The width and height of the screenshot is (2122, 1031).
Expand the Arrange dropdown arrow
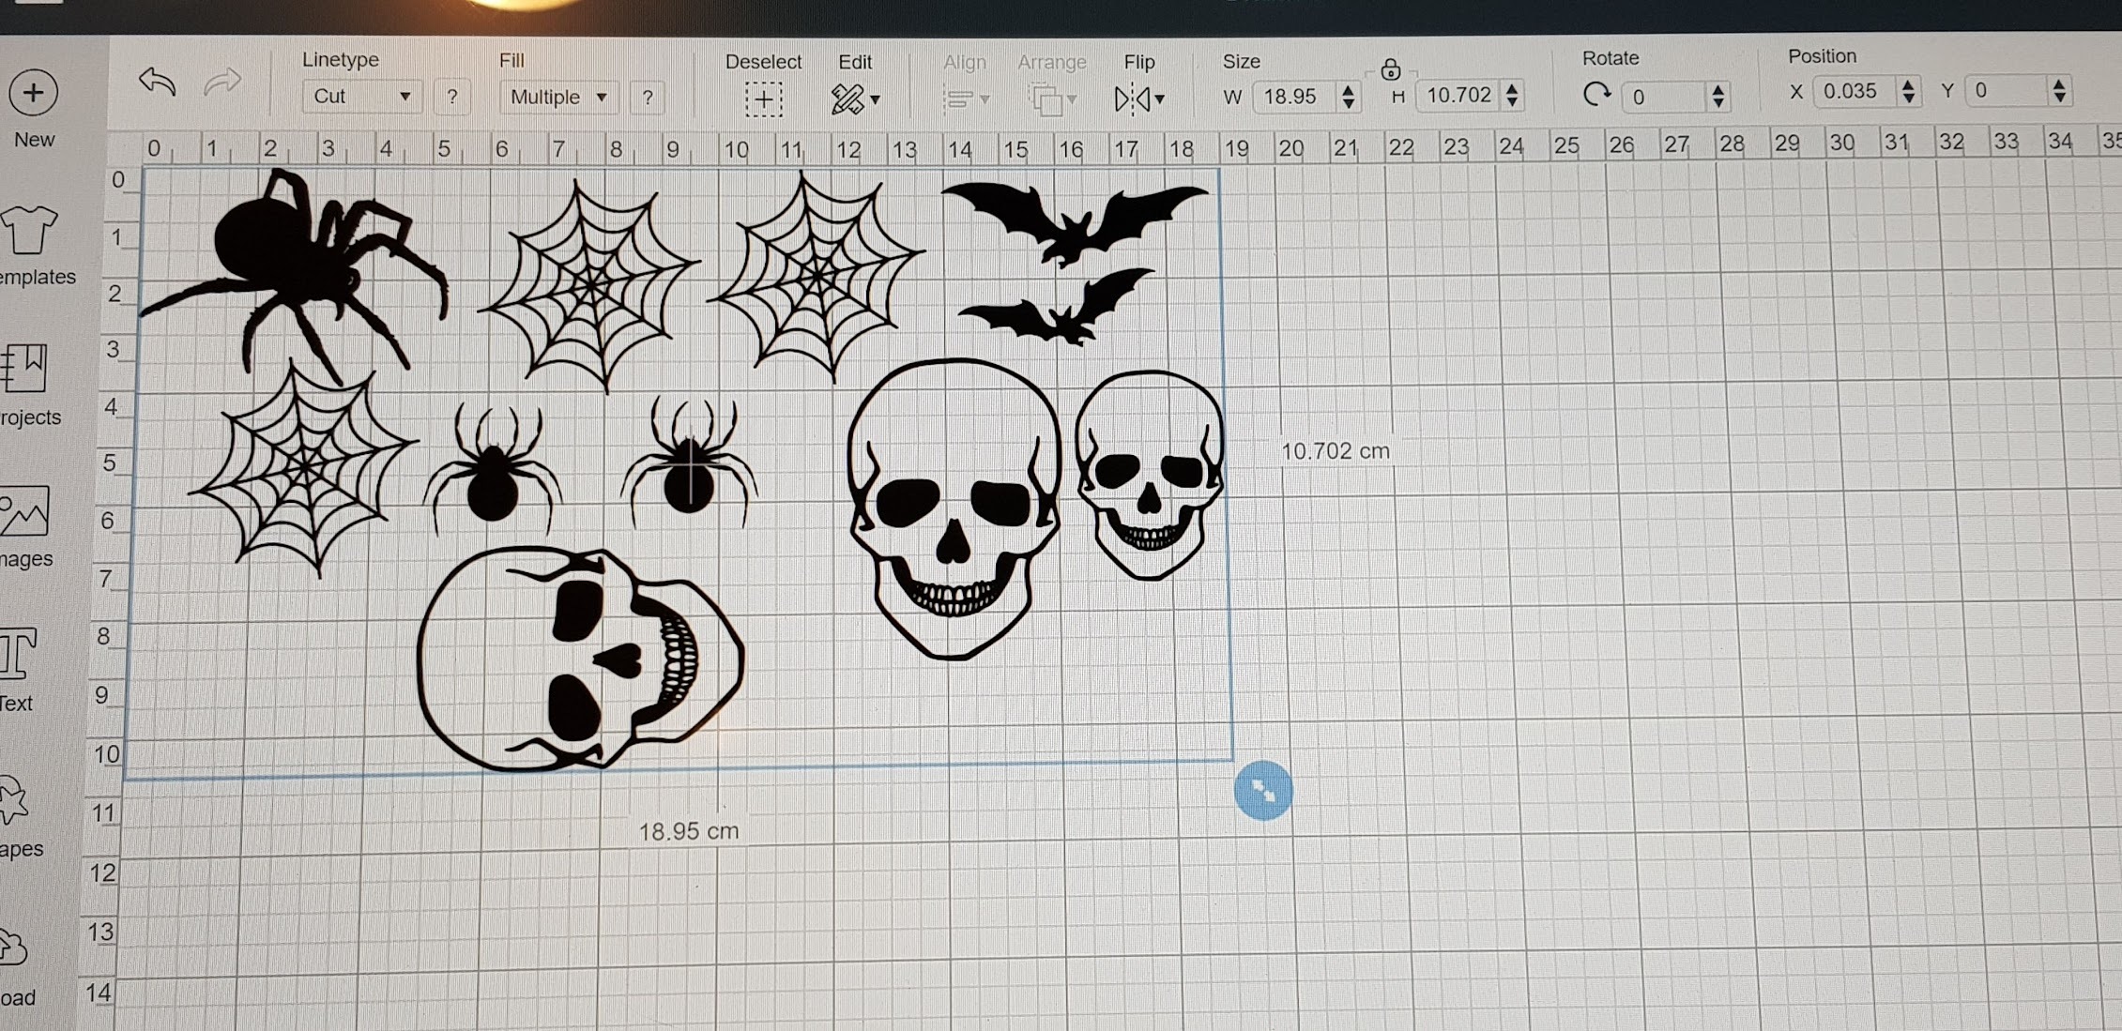(1072, 99)
